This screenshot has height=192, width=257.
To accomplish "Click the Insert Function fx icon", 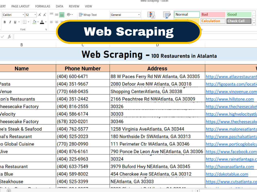I will point(9,37).
